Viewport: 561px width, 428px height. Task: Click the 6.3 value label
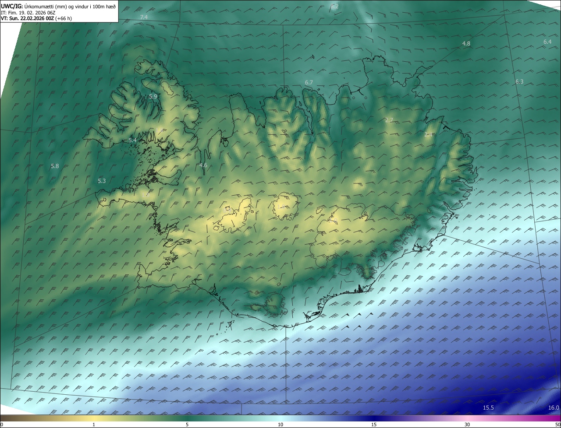pyautogui.click(x=519, y=82)
